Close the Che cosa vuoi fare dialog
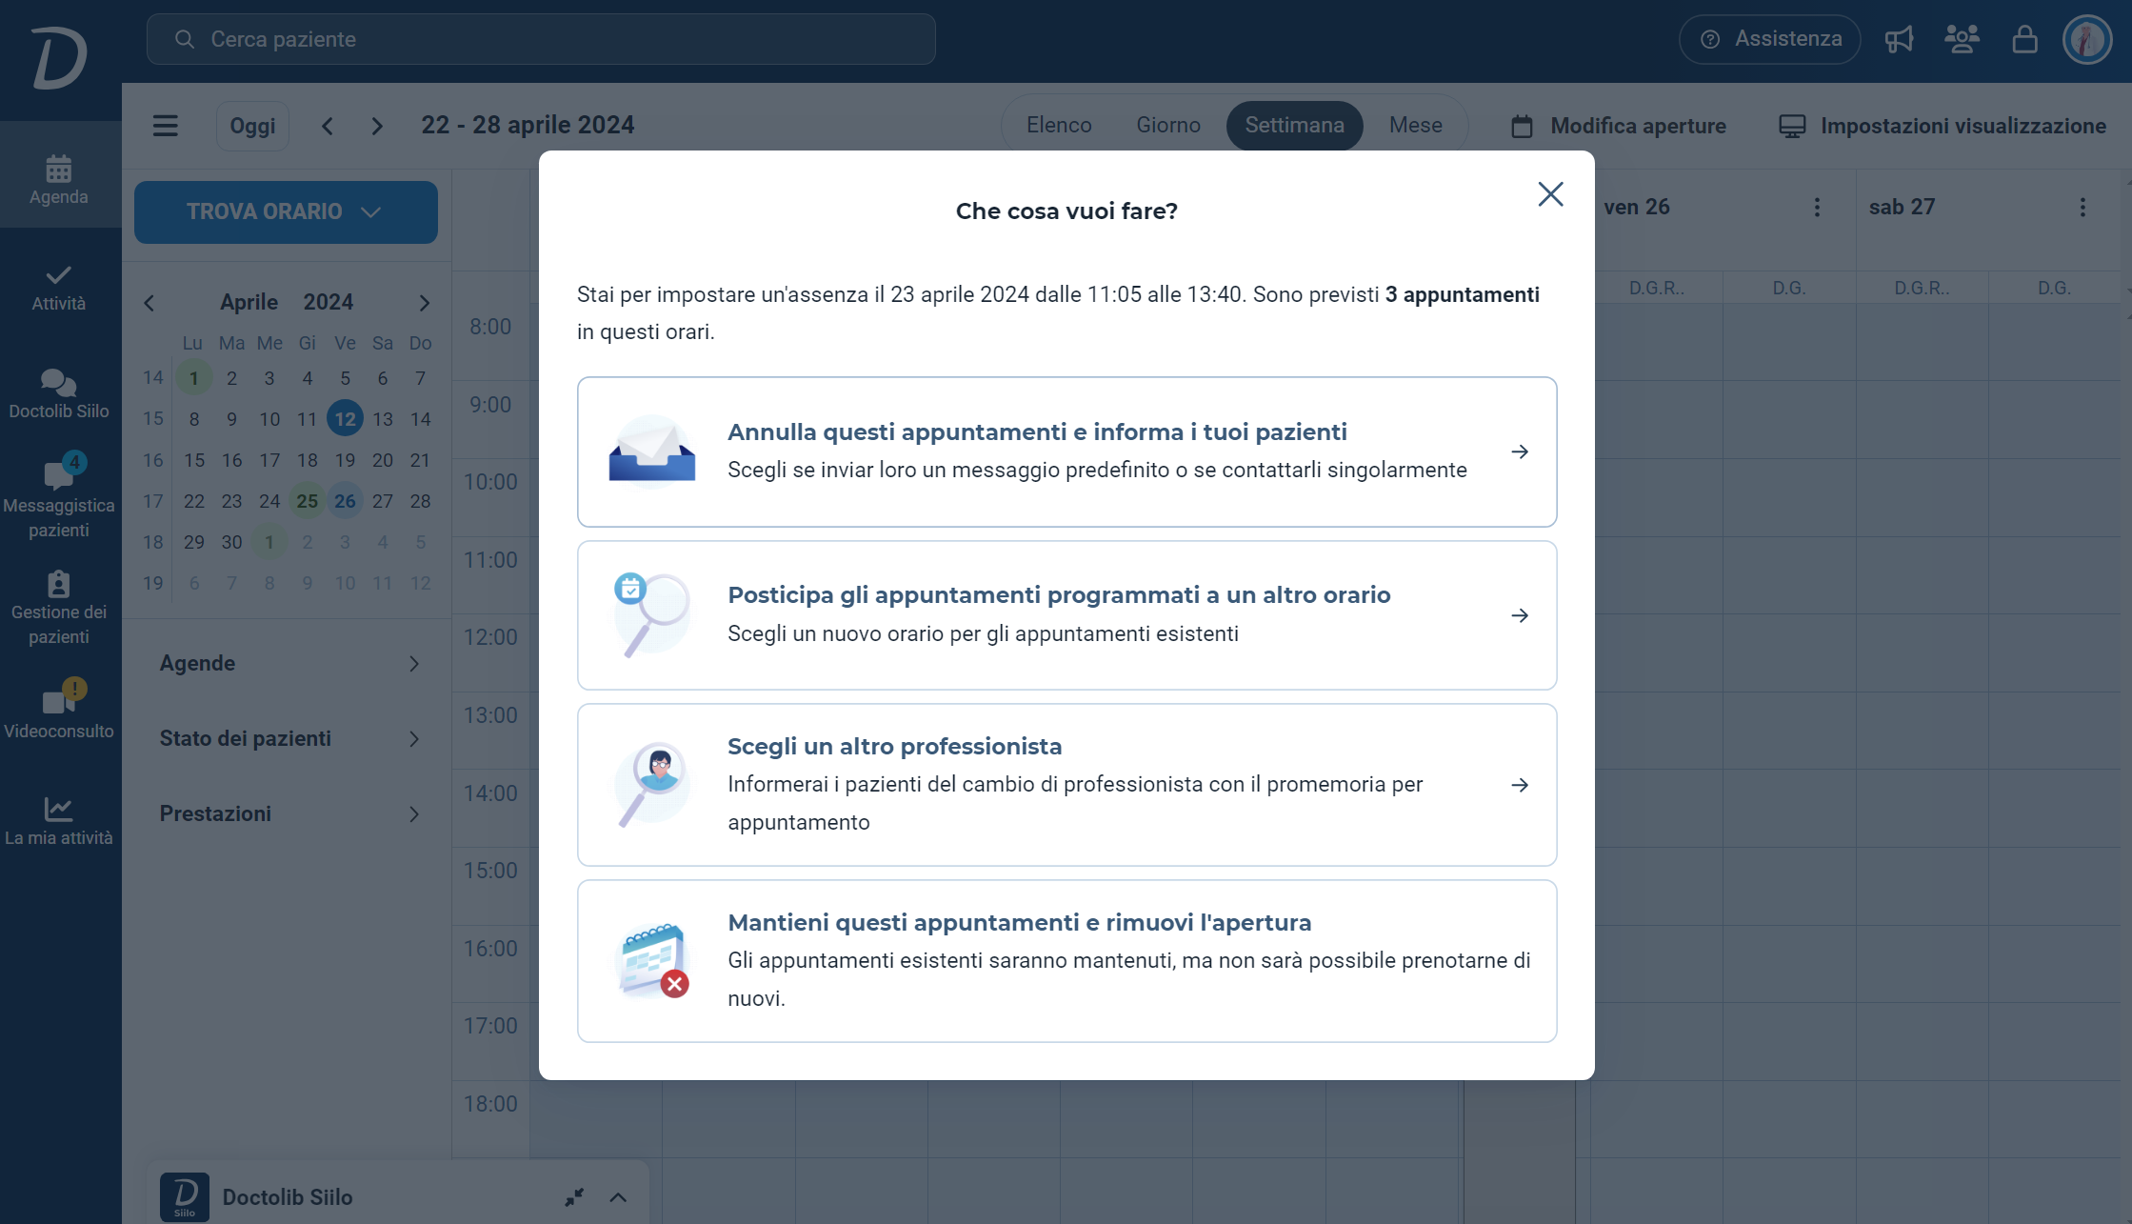The height and width of the screenshot is (1224, 2132). (x=1550, y=194)
